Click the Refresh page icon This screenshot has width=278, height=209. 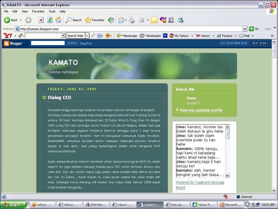click(x=50, y=20)
